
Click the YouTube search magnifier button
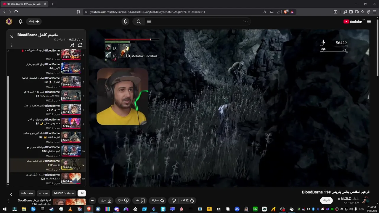(x=139, y=21)
